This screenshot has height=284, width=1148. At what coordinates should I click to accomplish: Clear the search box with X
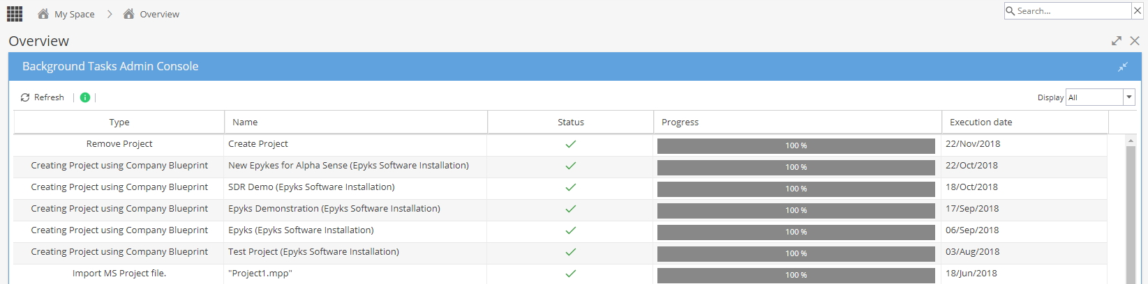tap(1137, 11)
